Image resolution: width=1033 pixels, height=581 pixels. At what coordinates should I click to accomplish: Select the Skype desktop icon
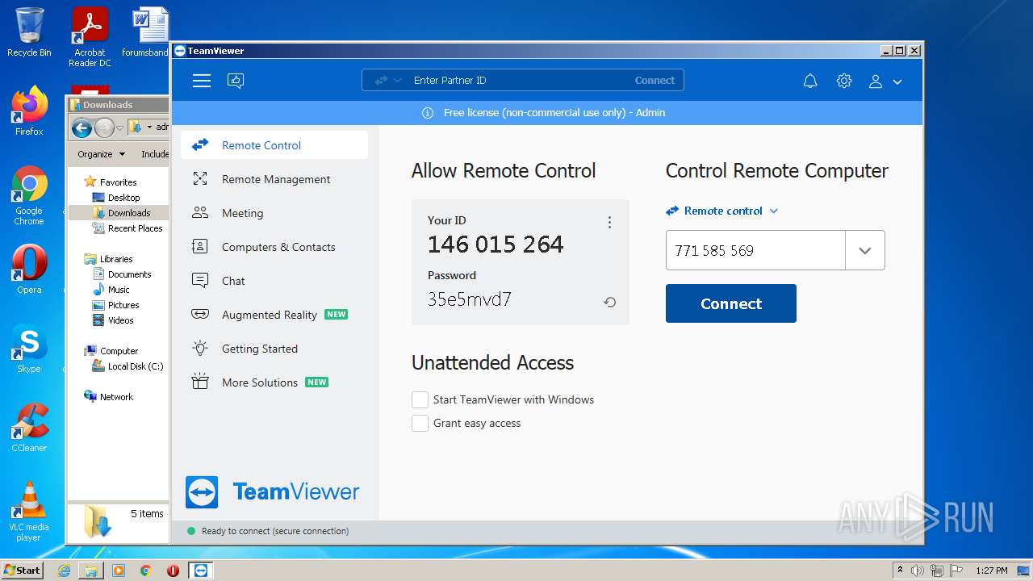point(29,349)
